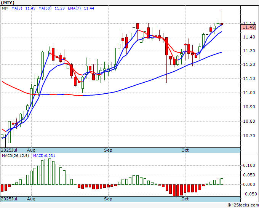Click the tallest green MACD histogram bar in August

[50, 171]
